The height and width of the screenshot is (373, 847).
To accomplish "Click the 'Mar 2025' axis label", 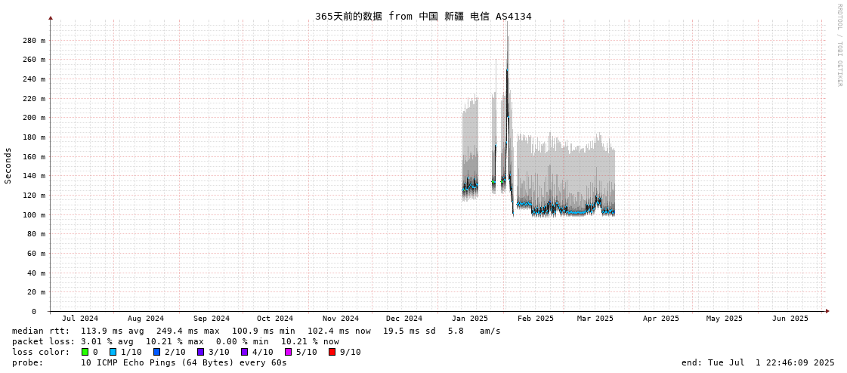I will click(x=595, y=319).
